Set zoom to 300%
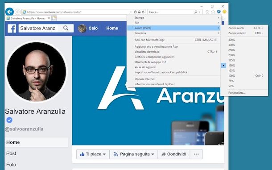The image size is (272, 170). (x=244, y=45)
